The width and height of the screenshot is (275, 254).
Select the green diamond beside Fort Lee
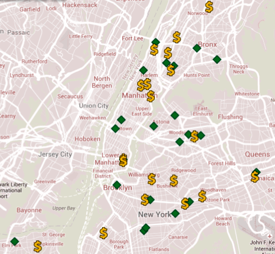156,42
